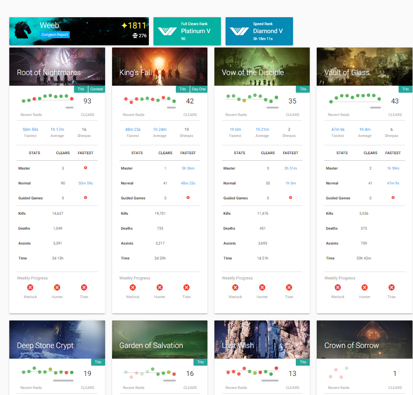Click the Contest tag on Root of Nightmares
The image size is (413, 395).
[97, 89]
